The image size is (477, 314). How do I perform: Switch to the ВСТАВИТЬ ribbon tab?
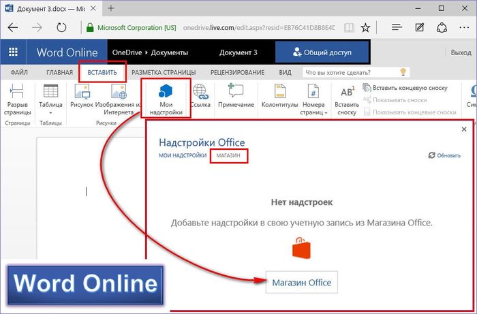(x=102, y=72)
